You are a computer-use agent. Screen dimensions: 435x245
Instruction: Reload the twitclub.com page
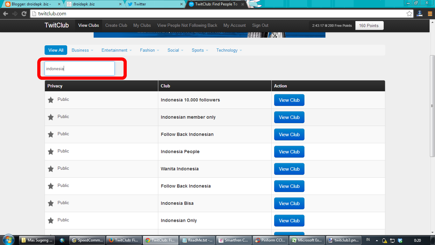pyautogui.click(x=24, y=14)
